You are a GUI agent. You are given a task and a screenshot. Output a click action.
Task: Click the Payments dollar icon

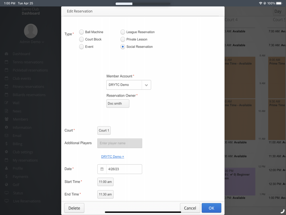(x=7, y=177)
